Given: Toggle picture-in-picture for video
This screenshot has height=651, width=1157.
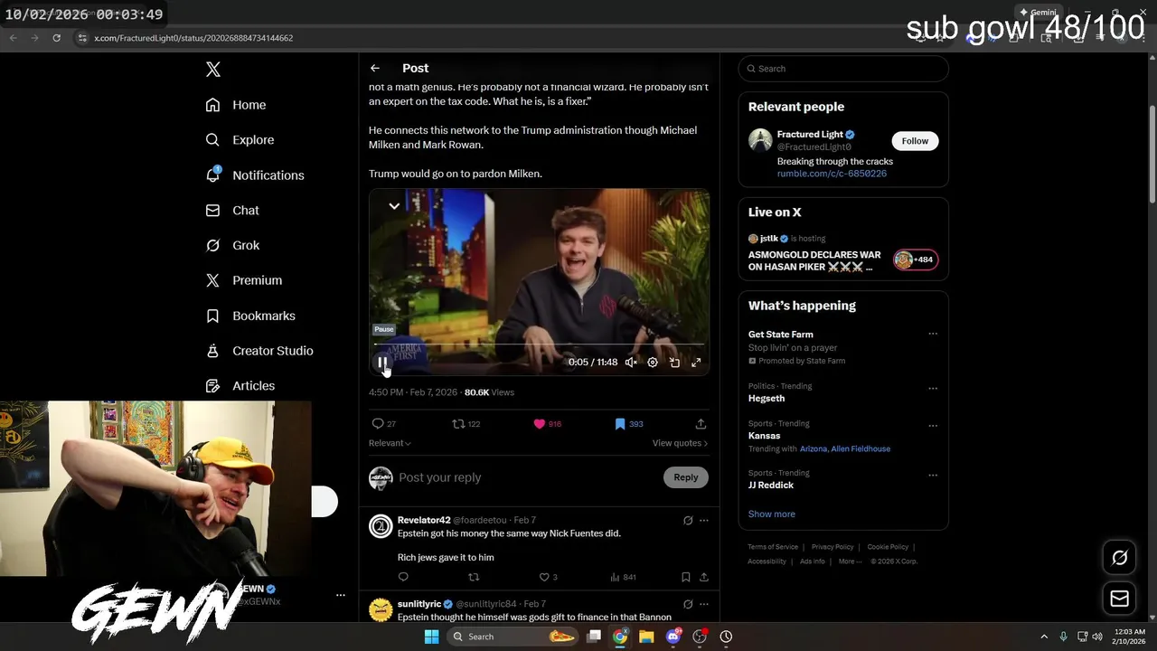Looking at the screenshot, I should point(674,363).
